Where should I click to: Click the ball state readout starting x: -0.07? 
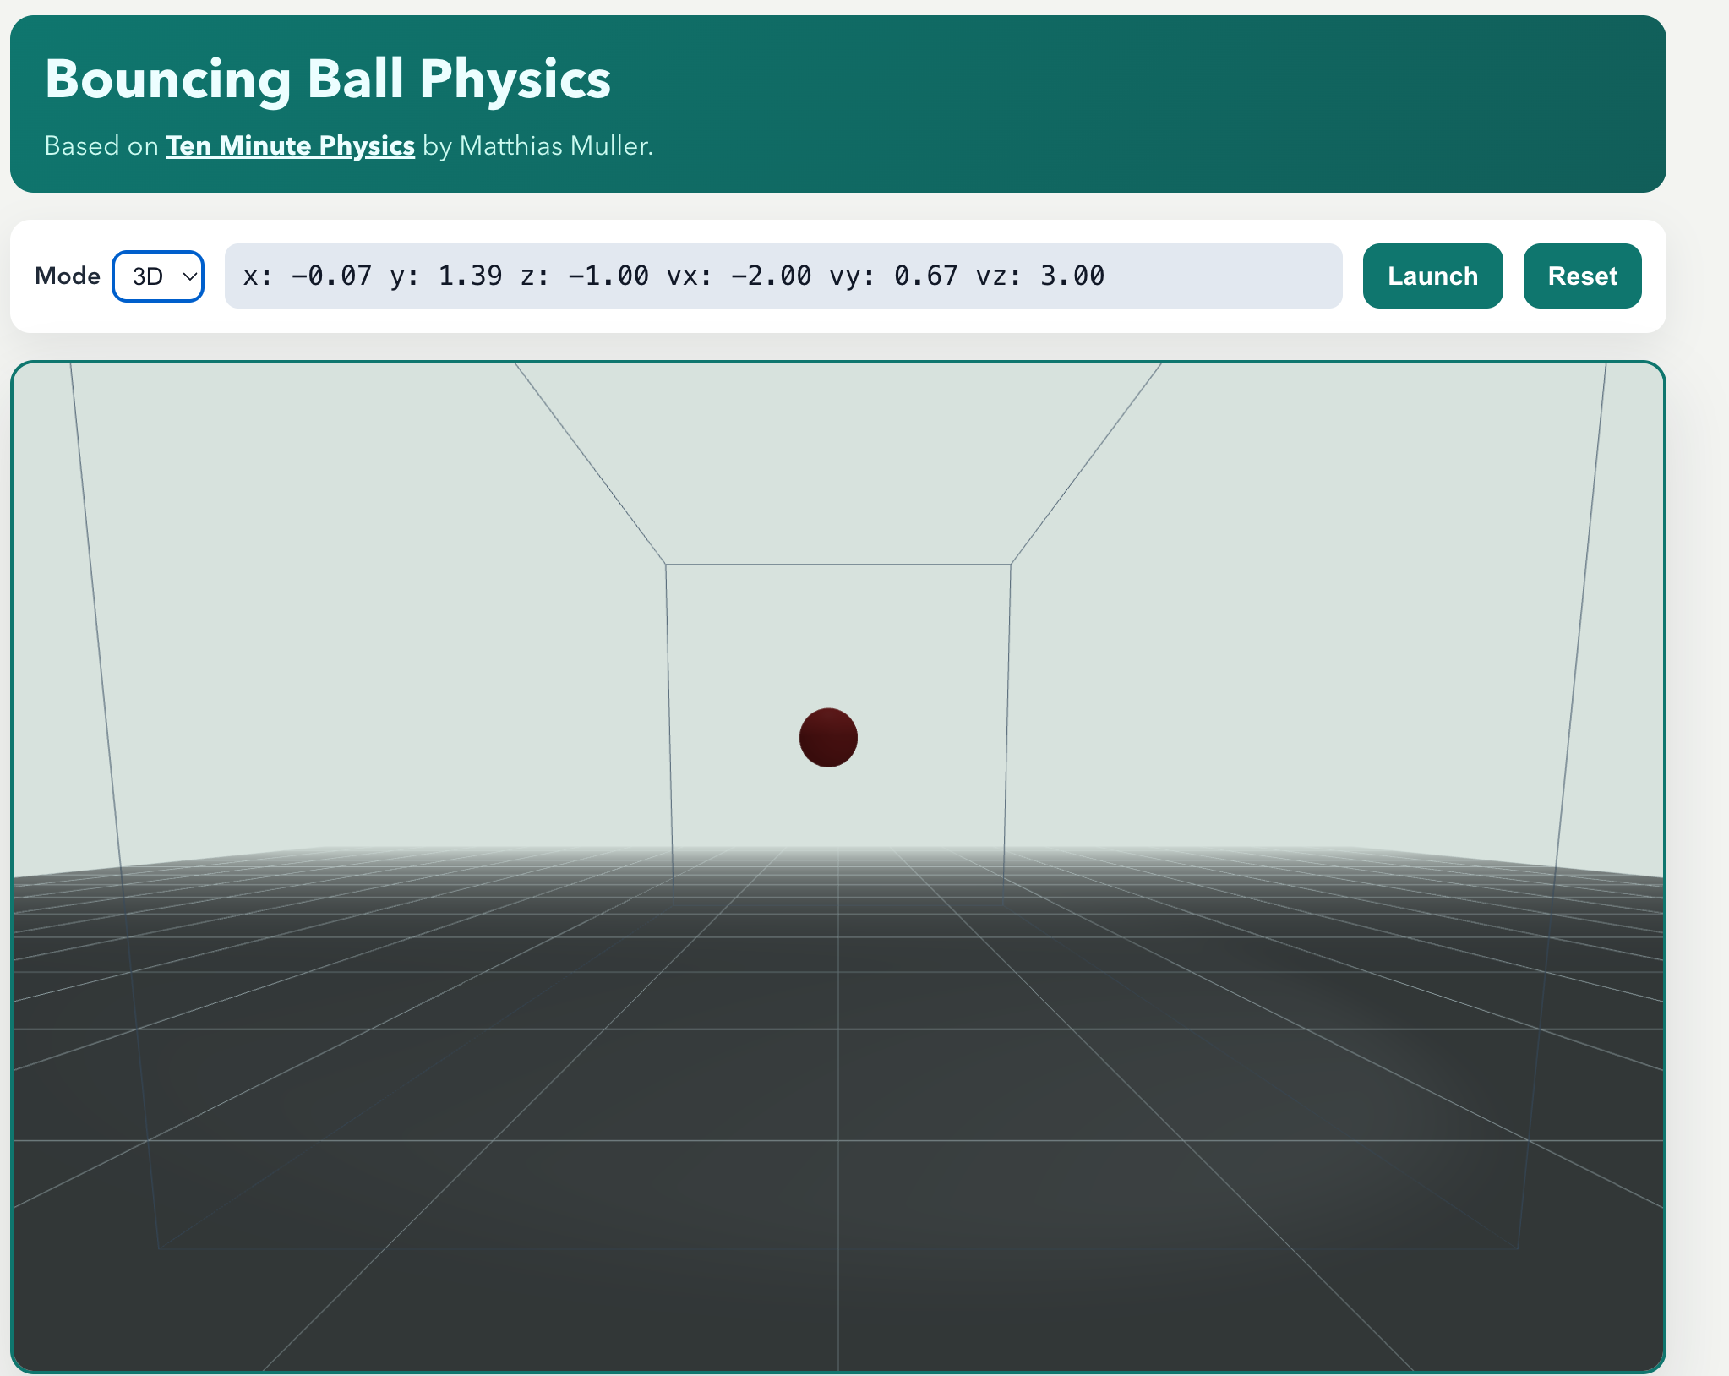pyautogui.click(x=783, y=276)
